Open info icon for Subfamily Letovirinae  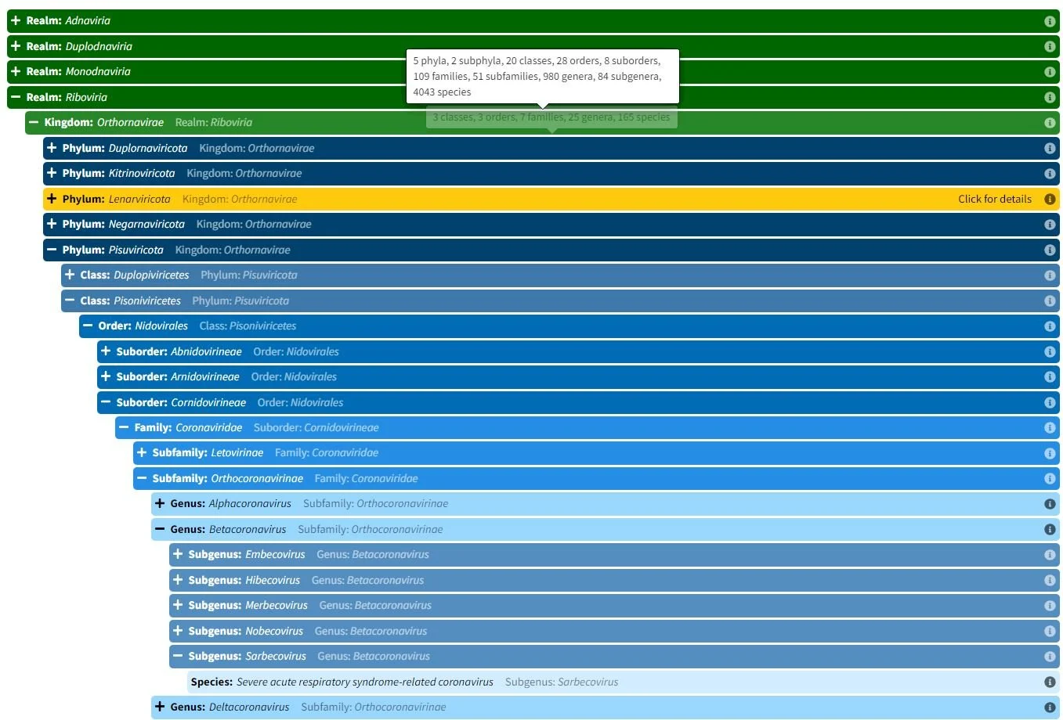point(1050,453)
